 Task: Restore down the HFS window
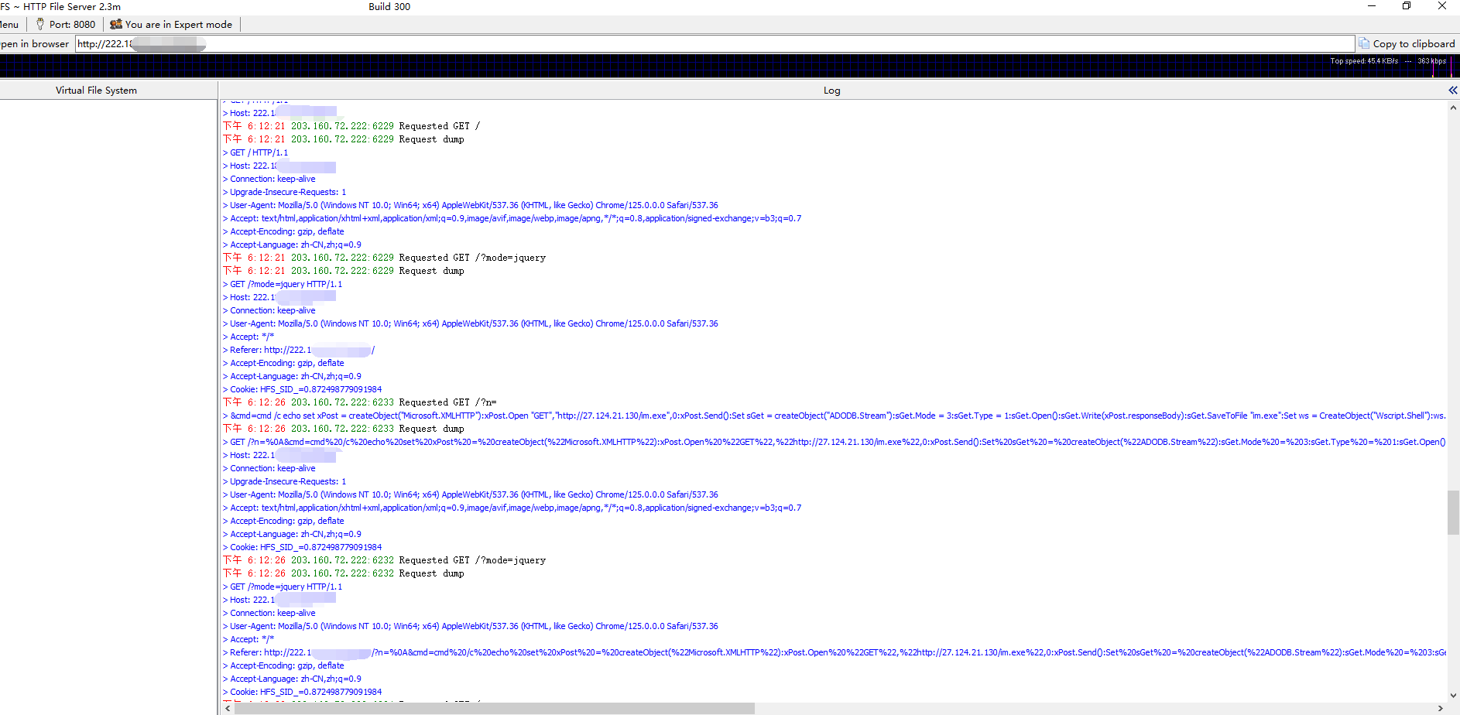coord(1407,6)
